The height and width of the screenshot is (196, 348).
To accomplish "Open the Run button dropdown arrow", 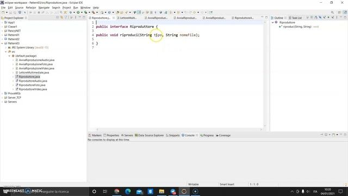I will (82, 13).
